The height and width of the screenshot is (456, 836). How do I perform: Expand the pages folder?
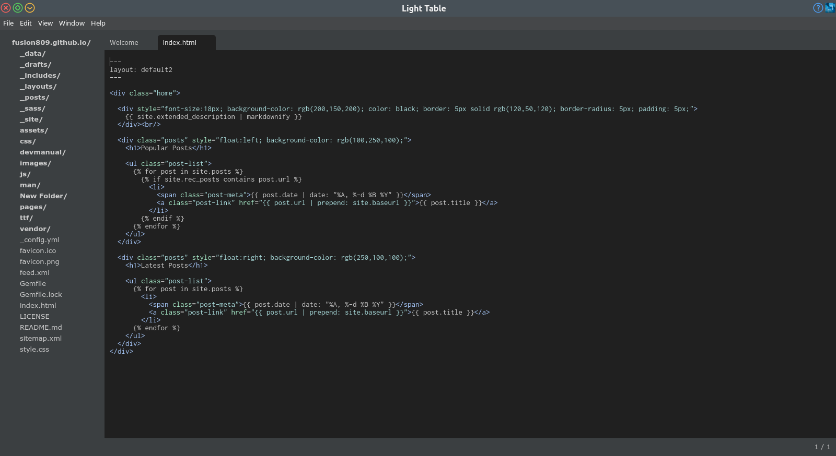point(33,207)
